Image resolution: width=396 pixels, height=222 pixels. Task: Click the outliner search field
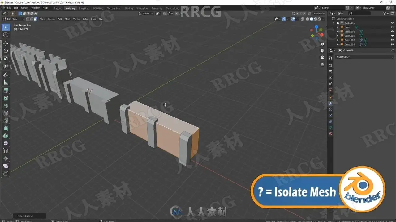(359, 13)
